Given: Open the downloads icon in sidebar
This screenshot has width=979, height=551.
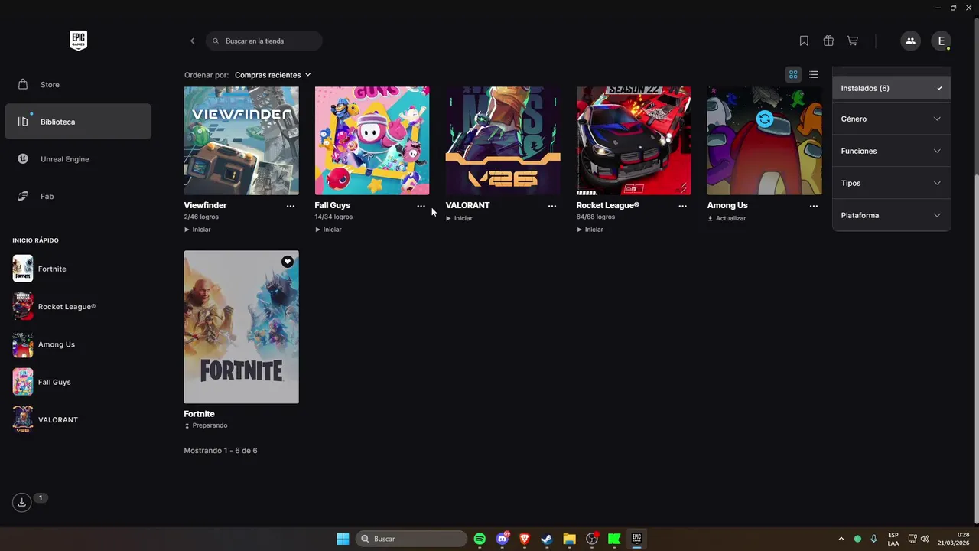Looking at the screenshot, I should [22, 502].
